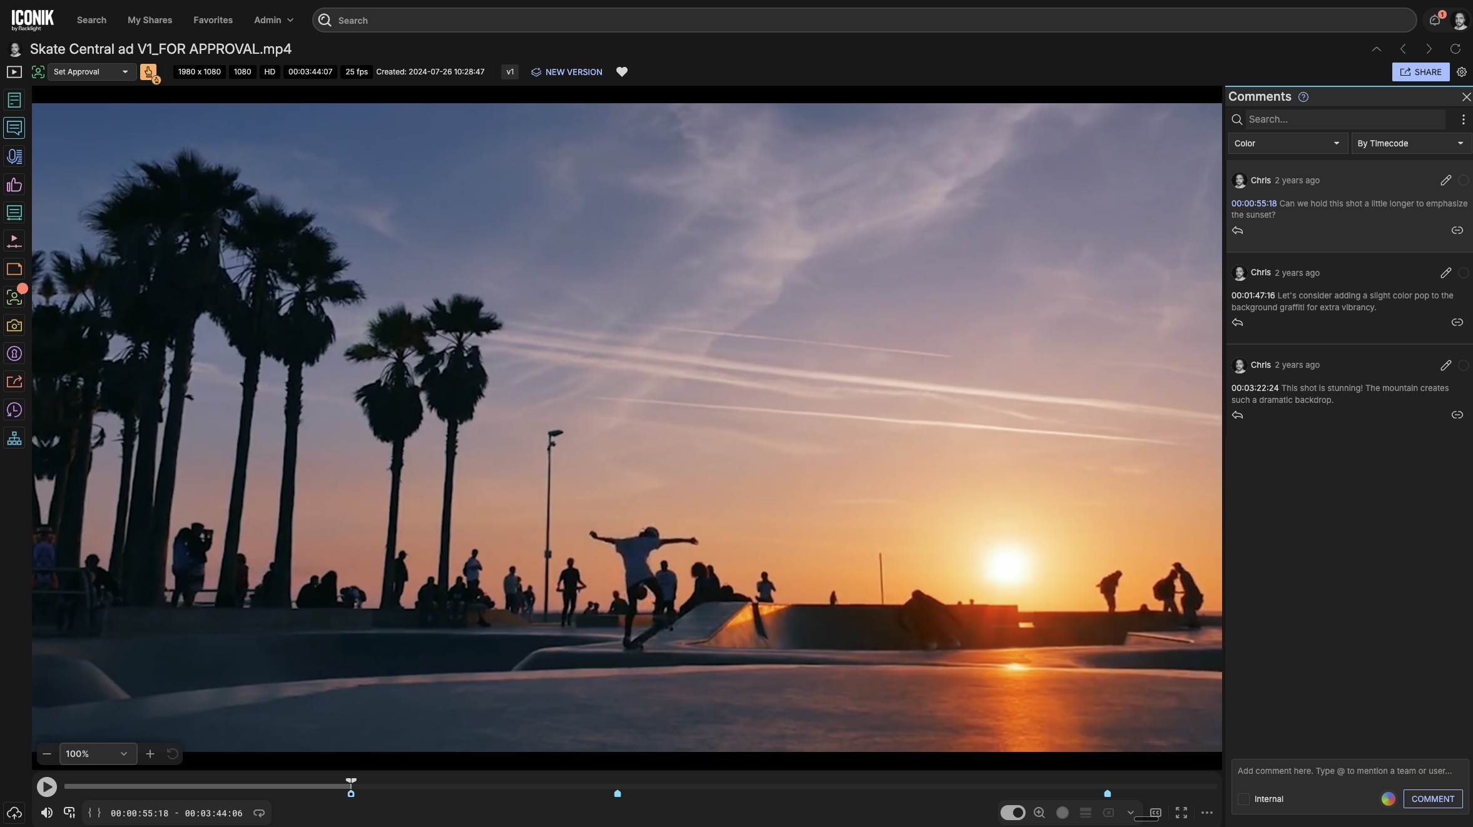Edit Chris's 00:00:55:18 comment with pencil icon
1473x827 pixels.
[x=1445, y=180]
